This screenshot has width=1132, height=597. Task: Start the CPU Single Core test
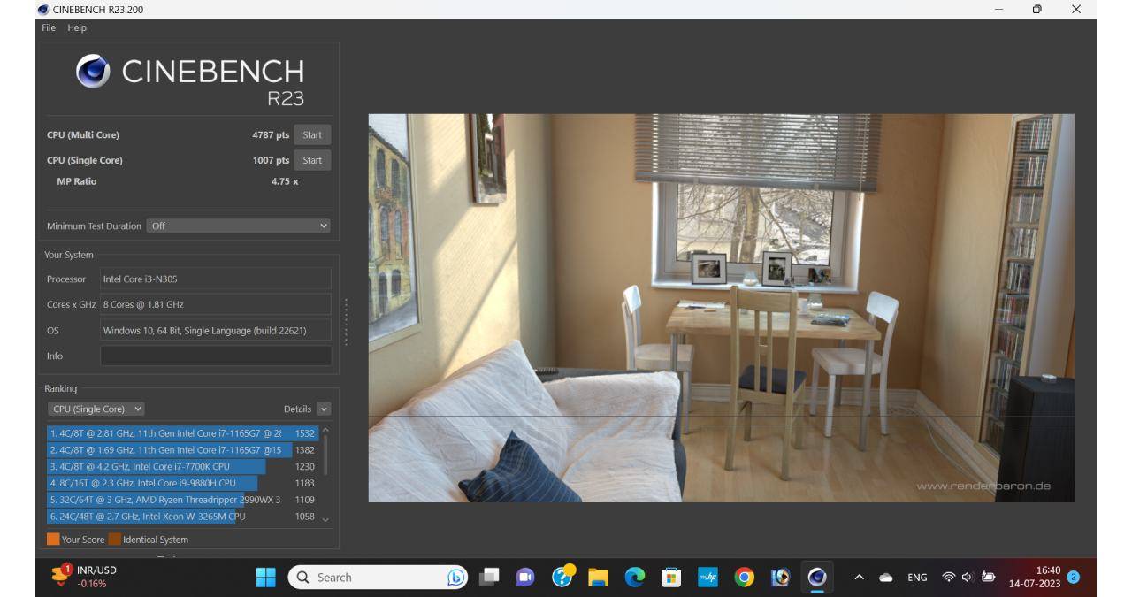312,160
